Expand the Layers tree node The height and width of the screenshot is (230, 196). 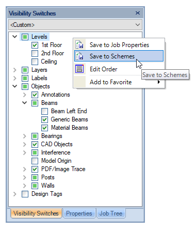click(x=15, y=70)
